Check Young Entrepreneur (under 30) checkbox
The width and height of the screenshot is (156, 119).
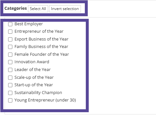(10, 100)
